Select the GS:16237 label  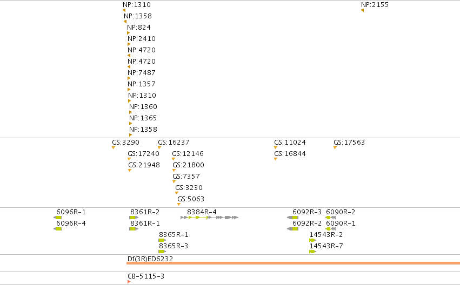click(174, 142)
